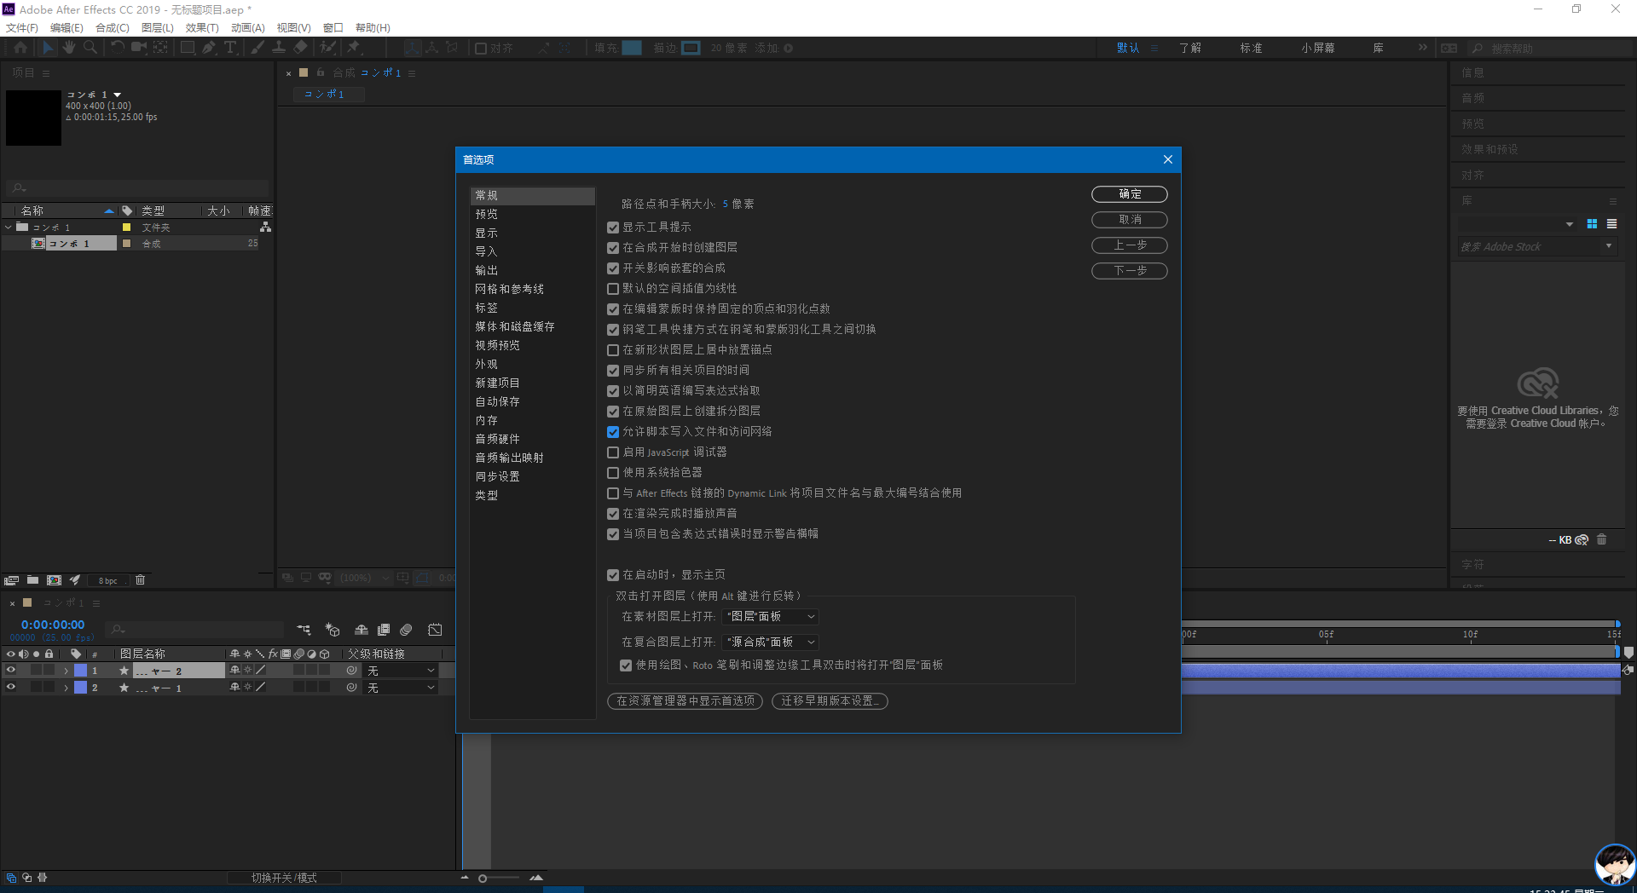
Task: Create new folder in Project panel
Action: 32,580
